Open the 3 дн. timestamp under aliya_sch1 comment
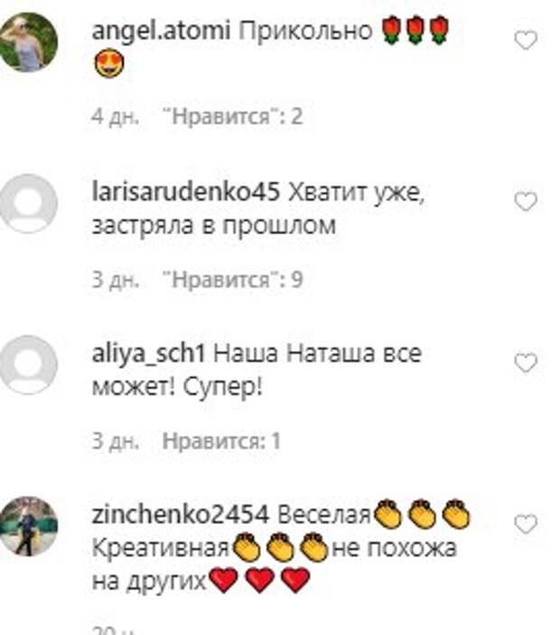Screen dimensions: 560x635 [116, 441]
